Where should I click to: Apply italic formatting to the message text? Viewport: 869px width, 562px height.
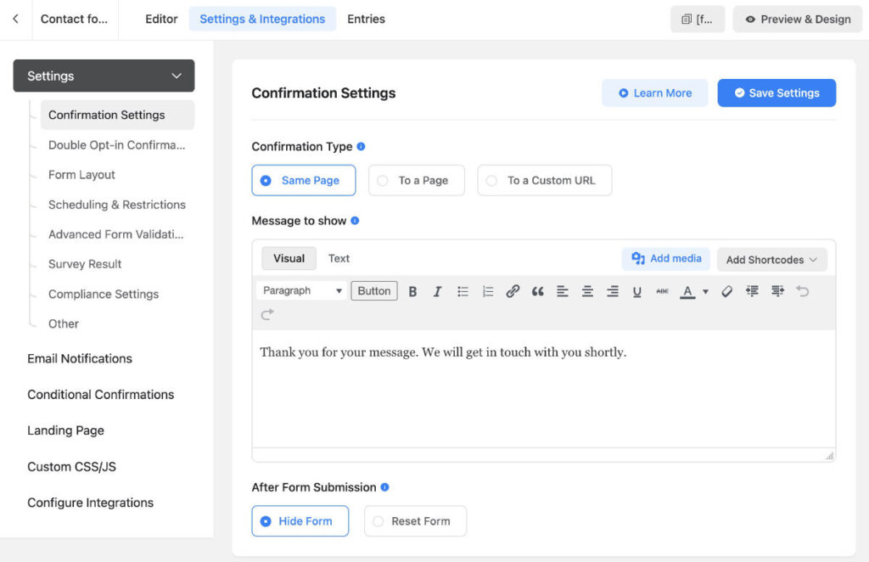tap(437, 290)
